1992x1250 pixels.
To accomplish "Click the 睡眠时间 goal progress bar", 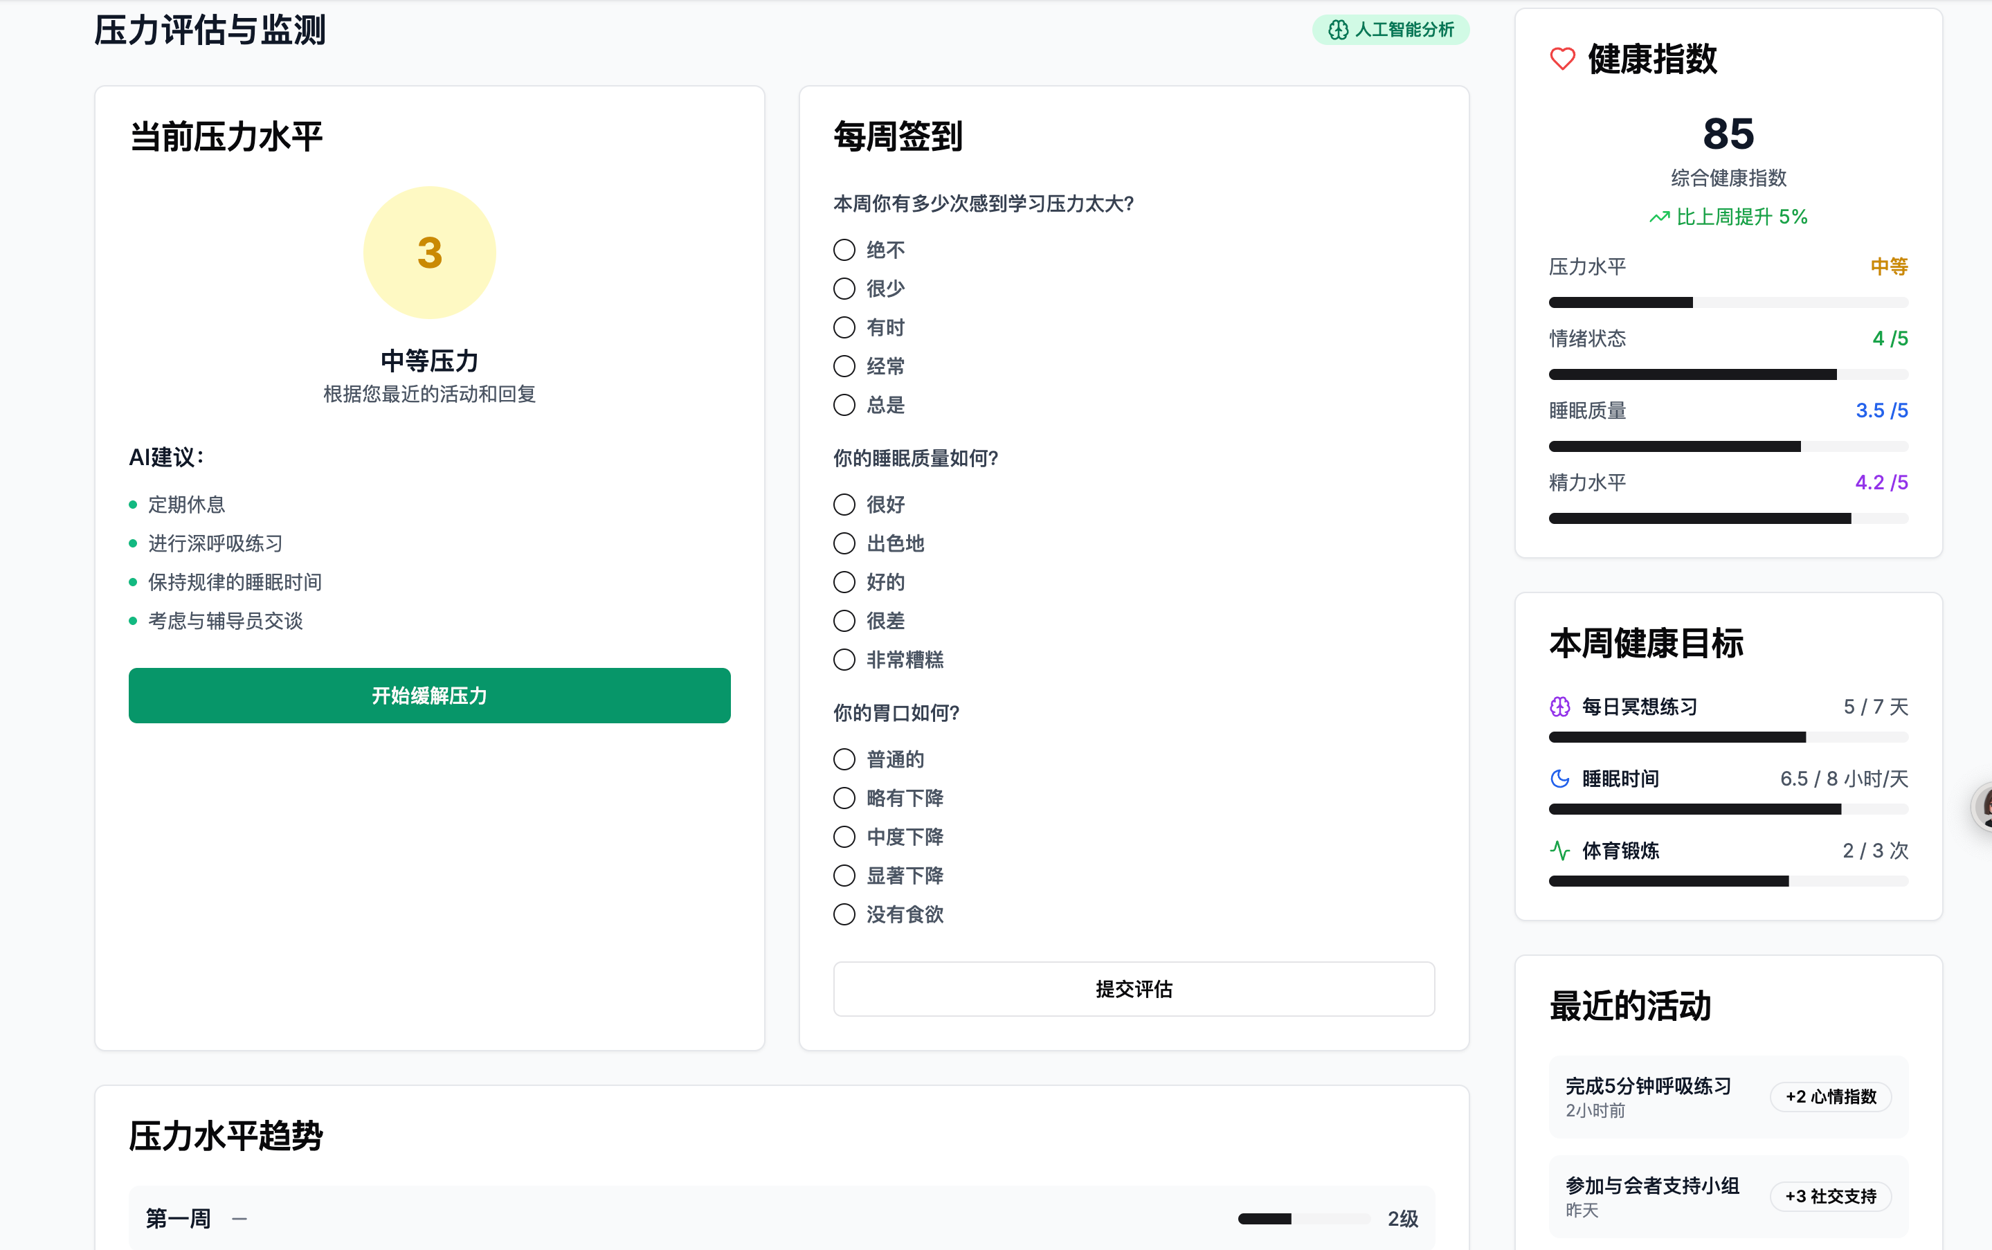I will 1728,809.
